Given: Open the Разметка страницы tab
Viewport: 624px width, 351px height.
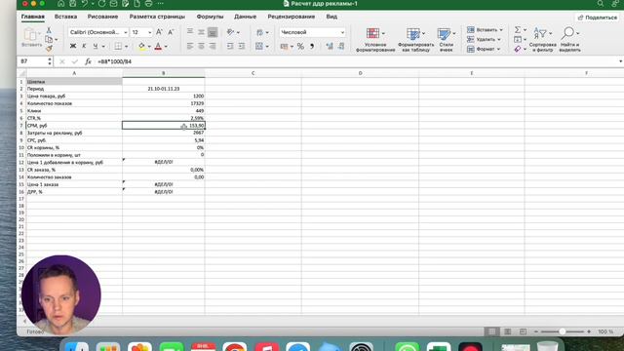Looking at the screenshot, I should coord(157,17).
